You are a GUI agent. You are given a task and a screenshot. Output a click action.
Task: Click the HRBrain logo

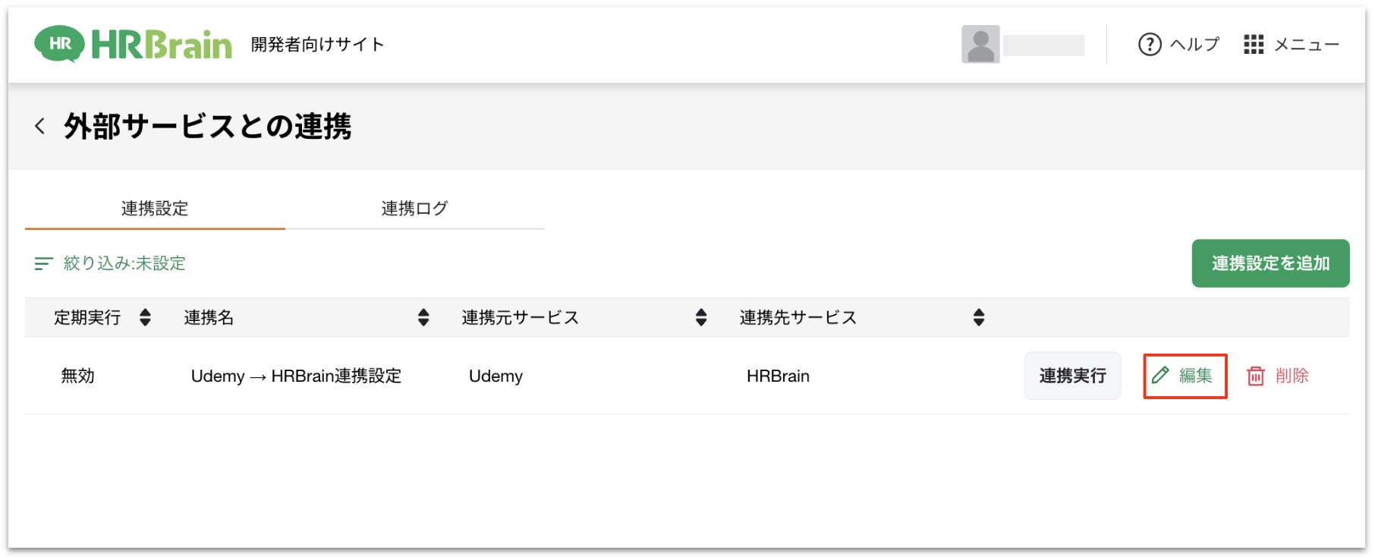click(133, 44)
